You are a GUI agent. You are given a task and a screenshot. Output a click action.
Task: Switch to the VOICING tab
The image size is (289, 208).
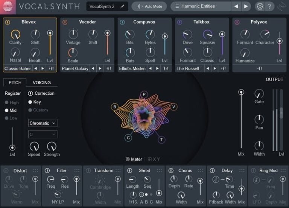(x=41, y=82)
